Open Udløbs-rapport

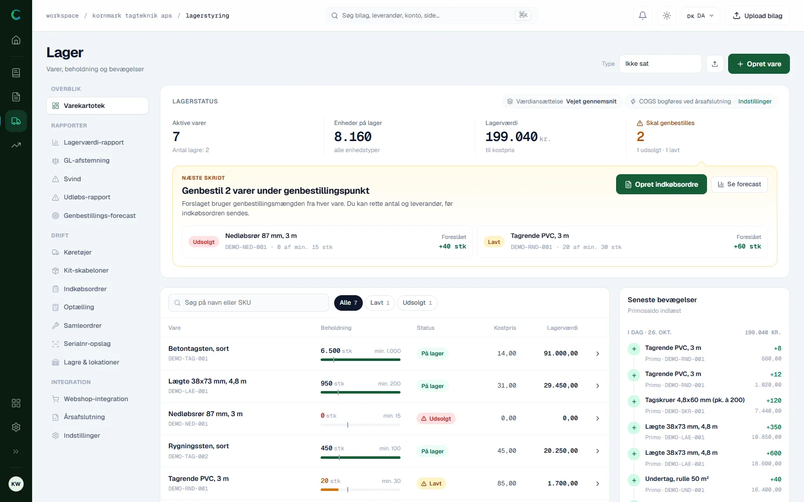[97, 197]
